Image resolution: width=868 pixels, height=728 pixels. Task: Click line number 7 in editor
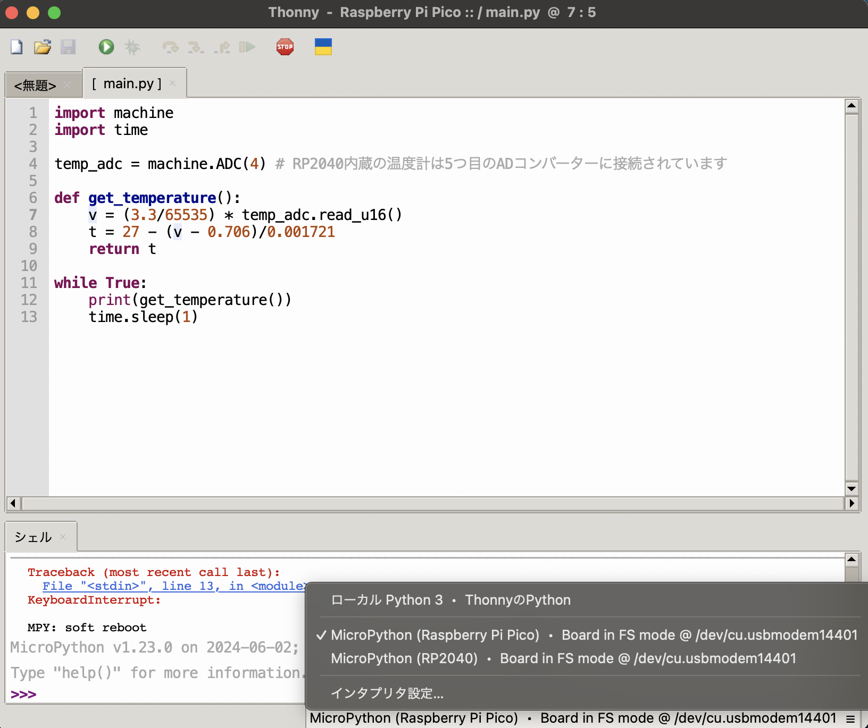(x=32, y=215)
